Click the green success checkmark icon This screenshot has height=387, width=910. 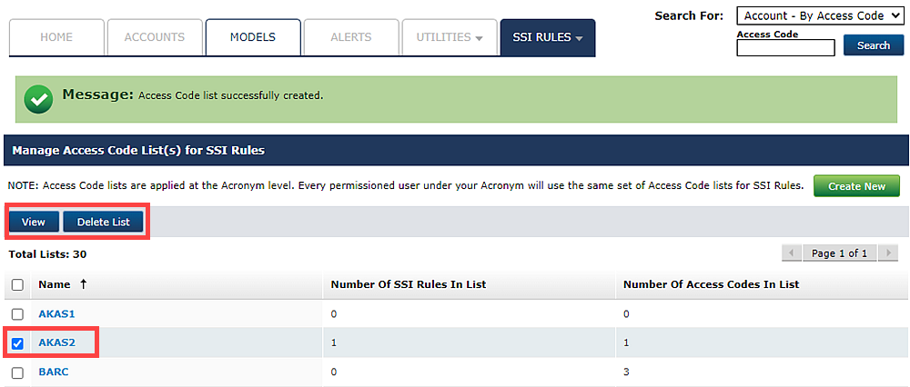(x=38, y=100)
